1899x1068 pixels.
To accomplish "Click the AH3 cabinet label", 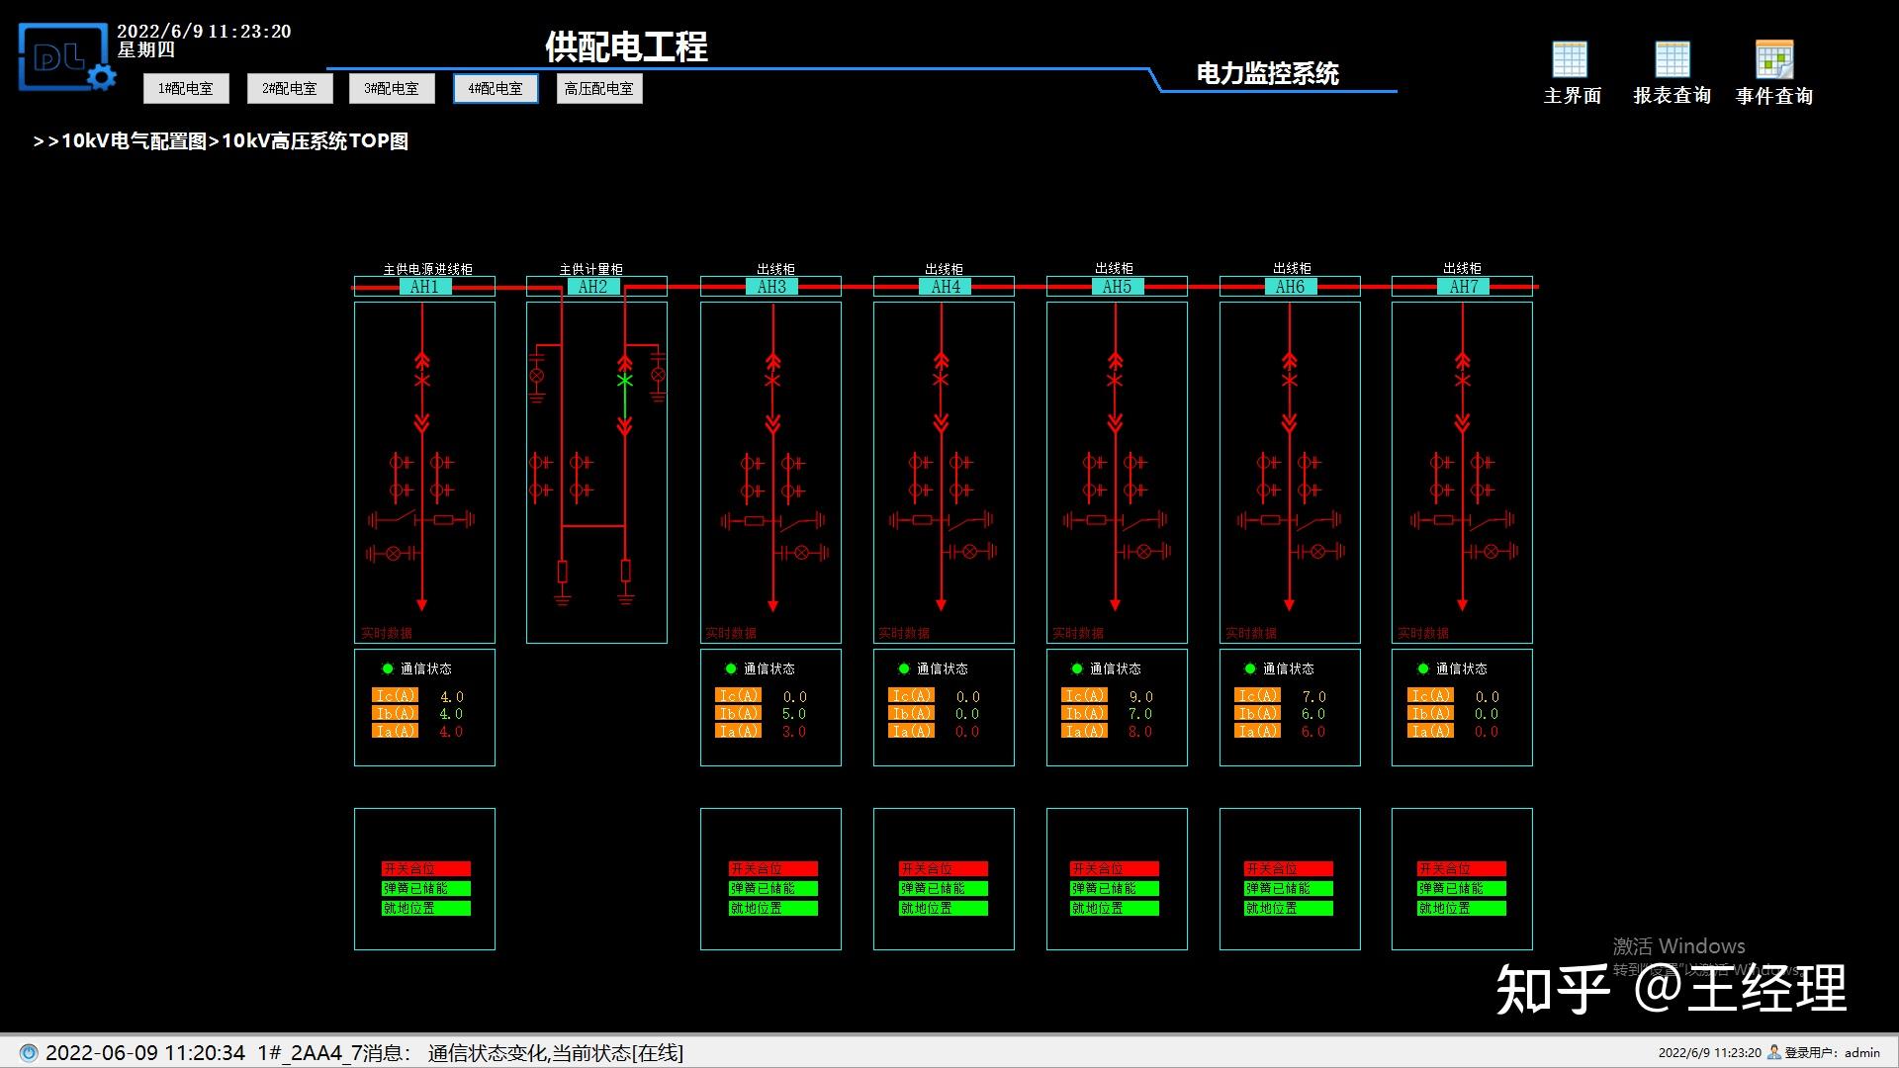I will [771, 287].
